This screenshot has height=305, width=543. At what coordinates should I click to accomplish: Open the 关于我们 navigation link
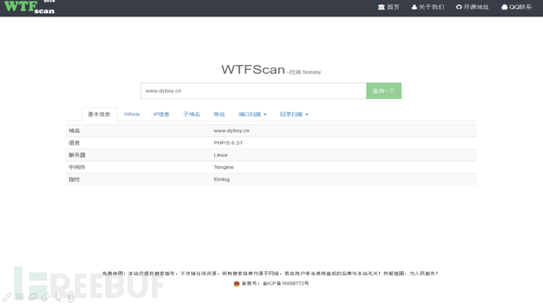(x=427, y=7)
